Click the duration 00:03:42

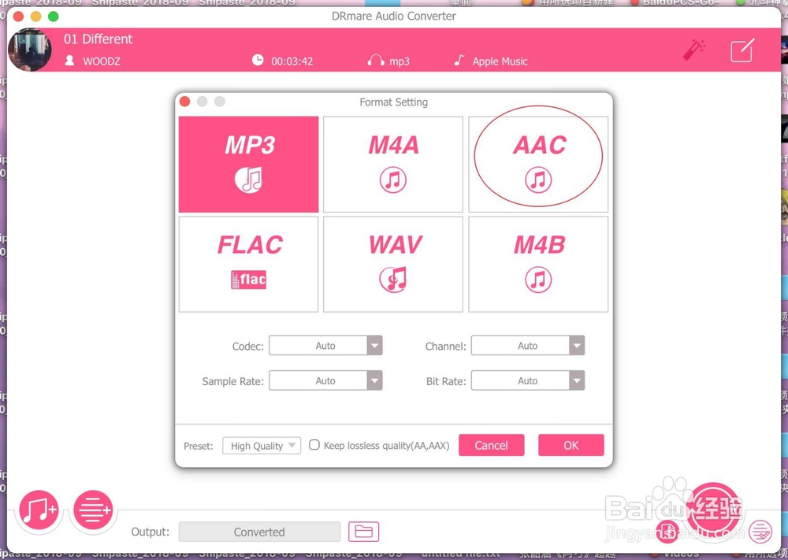pyautogui.click(x=292, y=61)
